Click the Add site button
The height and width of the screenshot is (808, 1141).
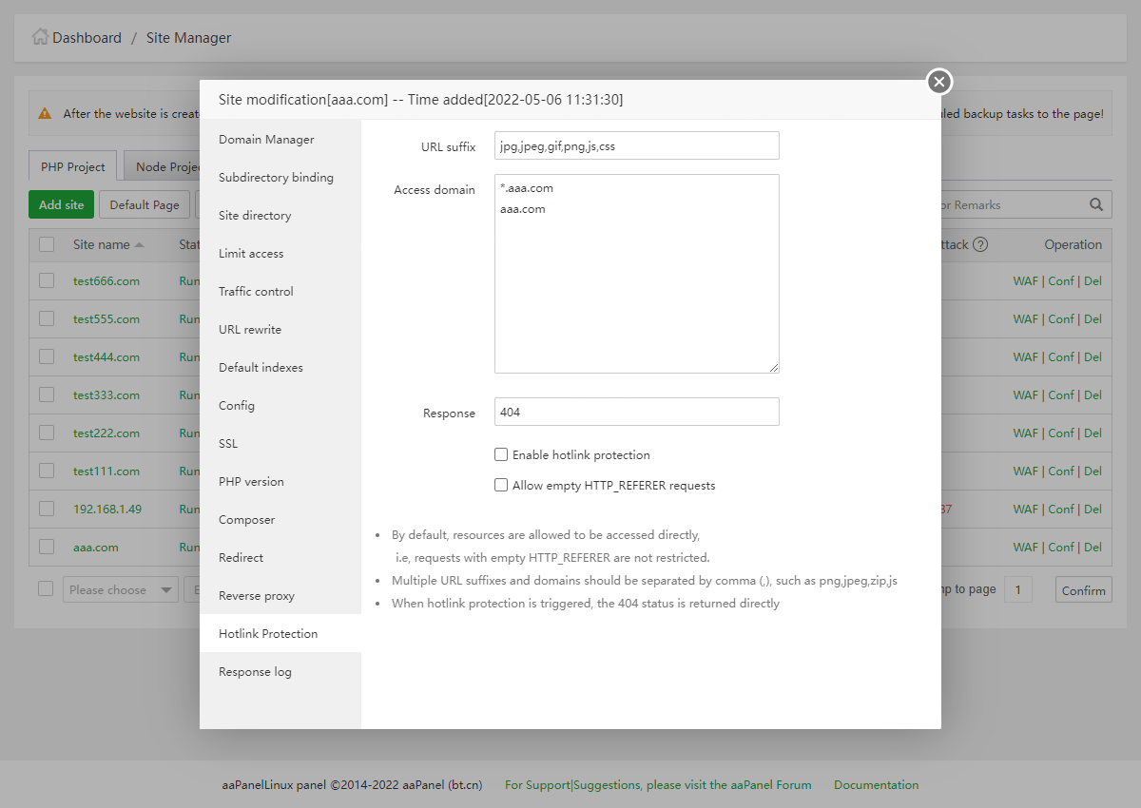(62, 204)
